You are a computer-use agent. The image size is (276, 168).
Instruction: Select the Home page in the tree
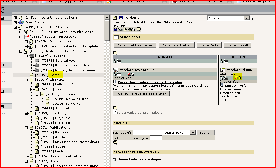point(55,75)
